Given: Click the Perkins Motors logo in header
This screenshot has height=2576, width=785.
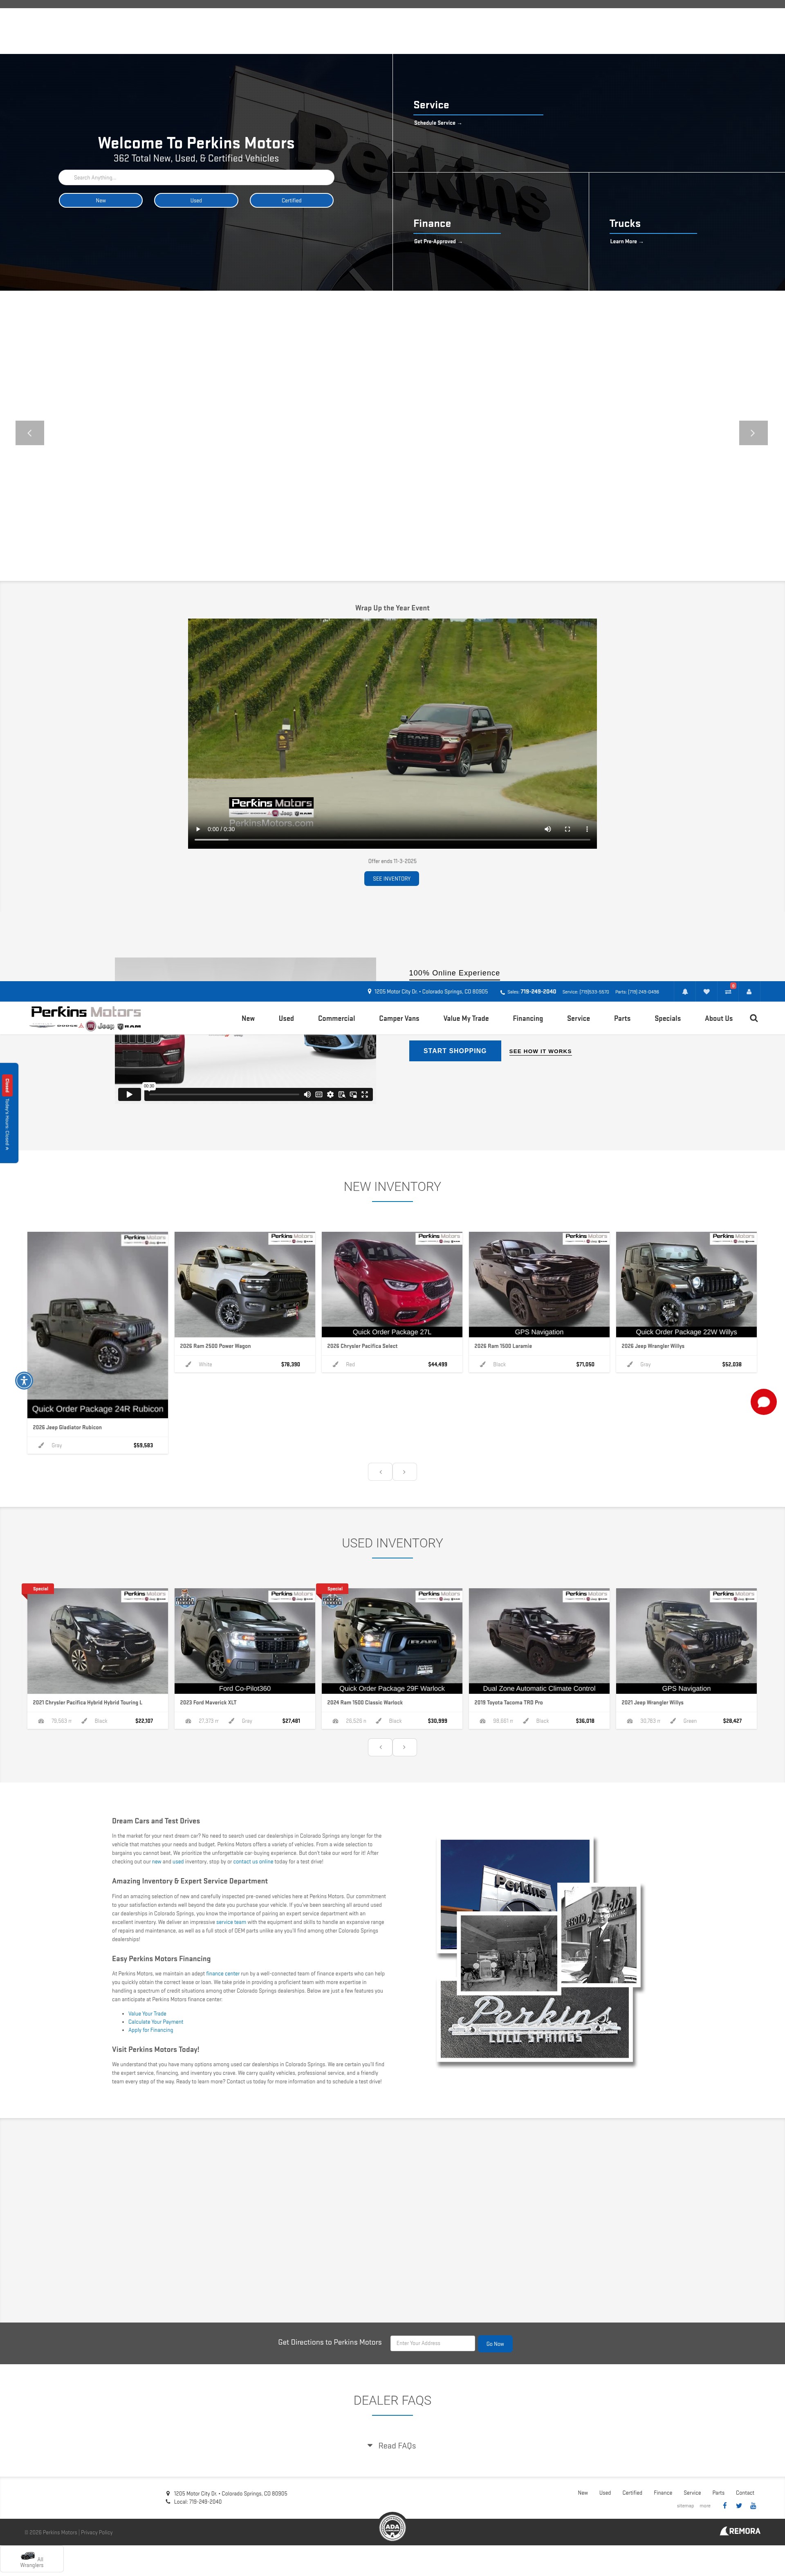Looking at the screenshot, I should tap(86, 1017).
